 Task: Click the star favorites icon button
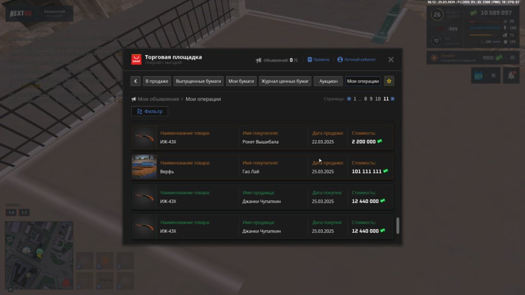tap(389, 81)
